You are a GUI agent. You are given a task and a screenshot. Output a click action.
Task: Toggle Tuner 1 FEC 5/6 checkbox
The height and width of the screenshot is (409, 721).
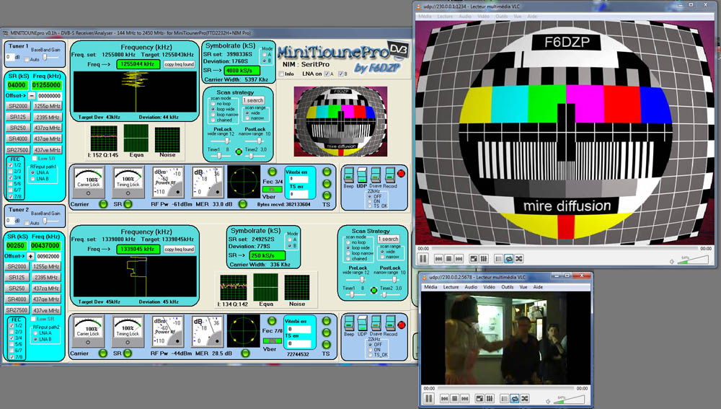point(11,183)
